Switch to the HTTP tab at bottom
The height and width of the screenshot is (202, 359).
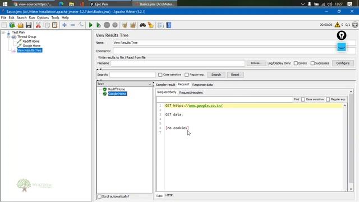click(x=169, y=195)
